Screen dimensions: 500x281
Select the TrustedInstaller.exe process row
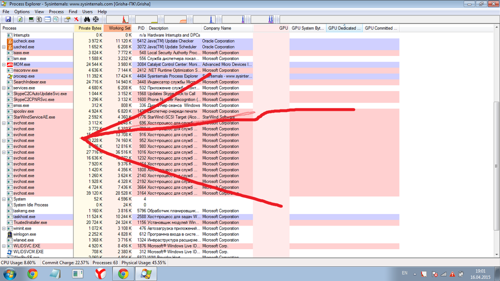(199, 222)
